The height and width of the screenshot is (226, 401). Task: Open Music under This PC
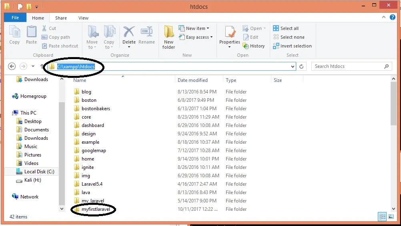(x=31, y=147)
